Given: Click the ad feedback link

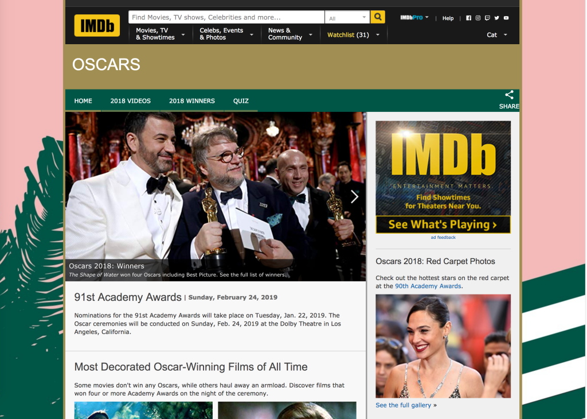Looking at the screenshot, I should click(443, 237).
